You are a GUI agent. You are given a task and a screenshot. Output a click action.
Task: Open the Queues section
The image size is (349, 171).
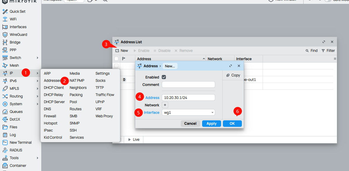point(16,112)
